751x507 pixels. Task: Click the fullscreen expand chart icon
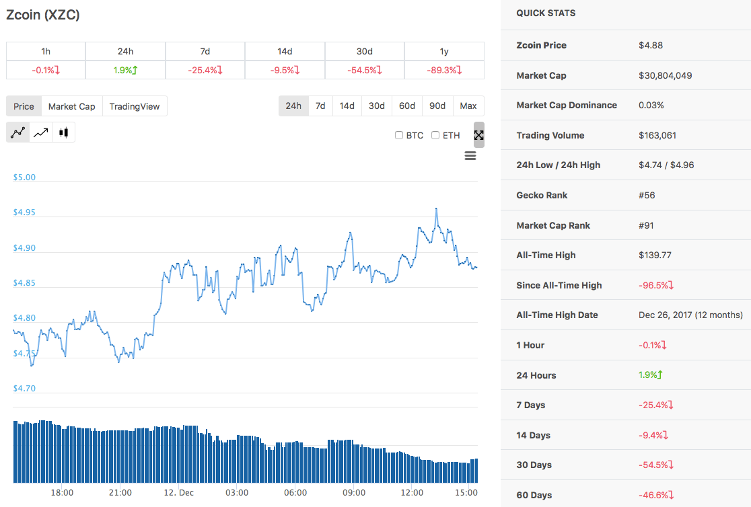(x=478, y=135)
